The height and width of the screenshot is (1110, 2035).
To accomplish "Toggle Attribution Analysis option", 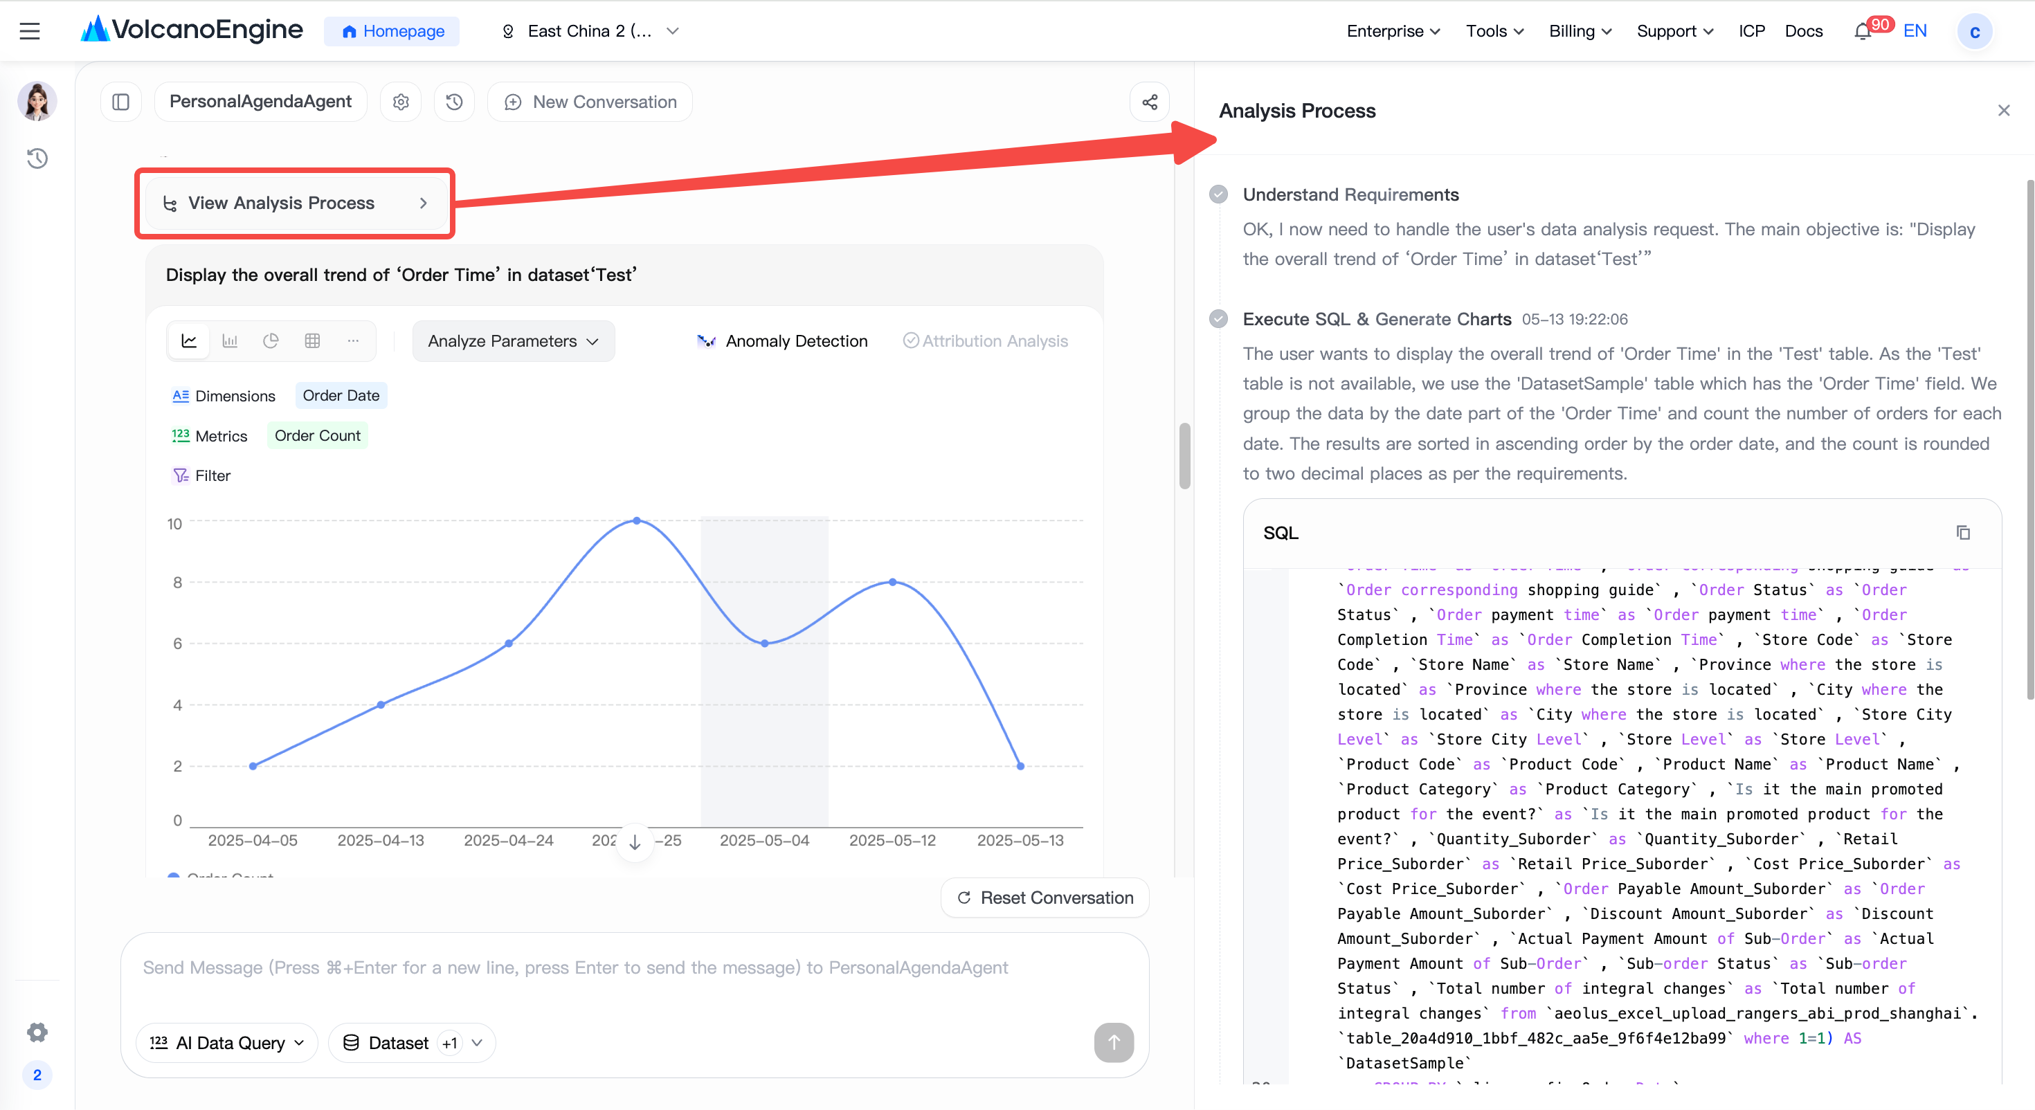I will [985, 341].
